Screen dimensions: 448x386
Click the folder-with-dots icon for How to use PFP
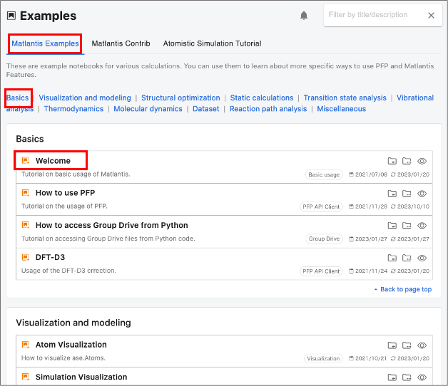point(407,194)
